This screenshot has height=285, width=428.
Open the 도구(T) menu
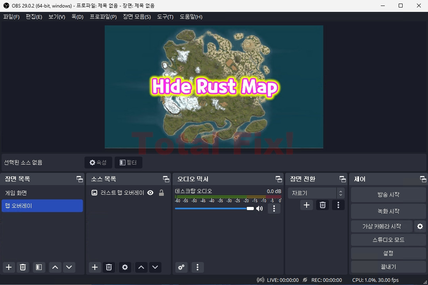click(x=165, y=17)
